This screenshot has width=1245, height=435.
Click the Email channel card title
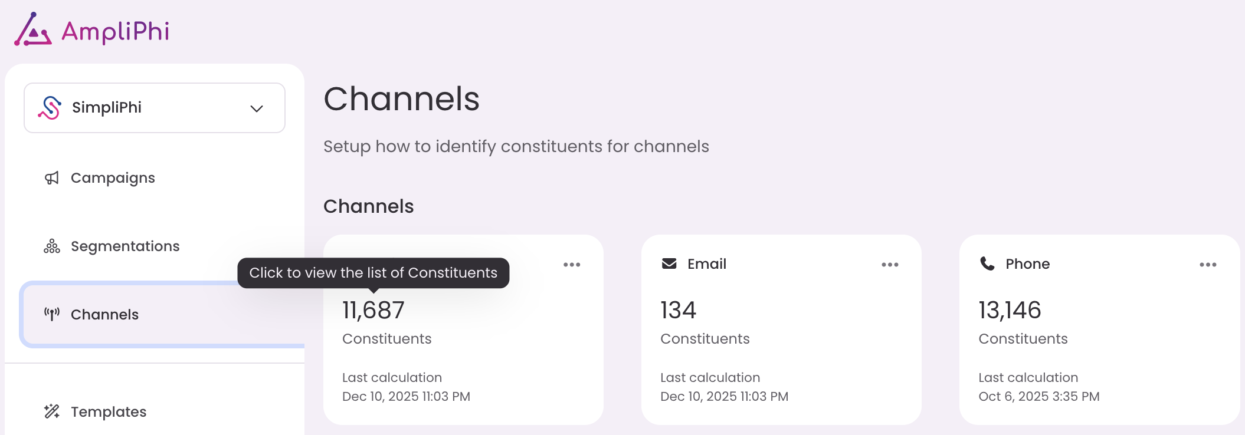(x=707, y=264)
